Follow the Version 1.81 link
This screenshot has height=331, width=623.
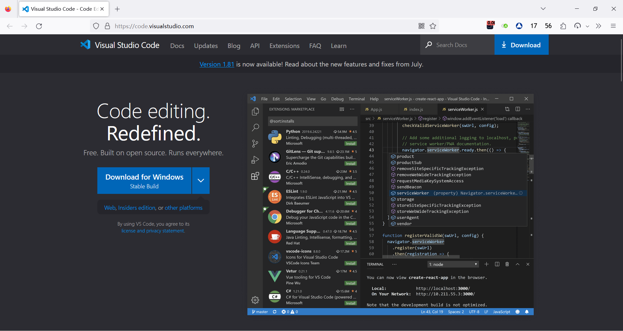coord(217,64)
